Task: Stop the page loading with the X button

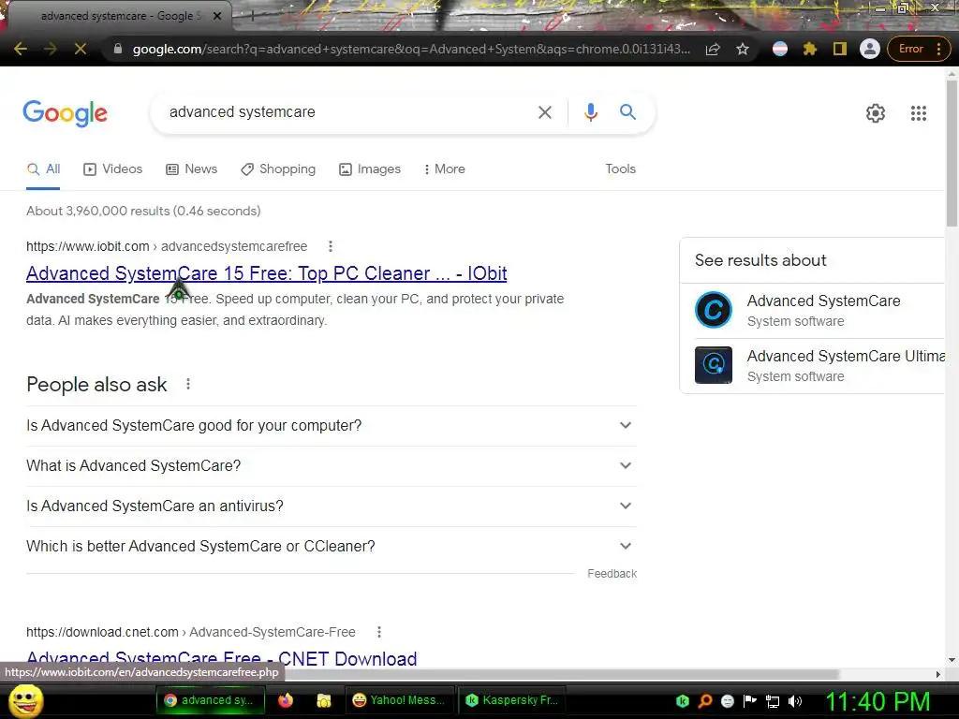Action: tap(81, 49)
